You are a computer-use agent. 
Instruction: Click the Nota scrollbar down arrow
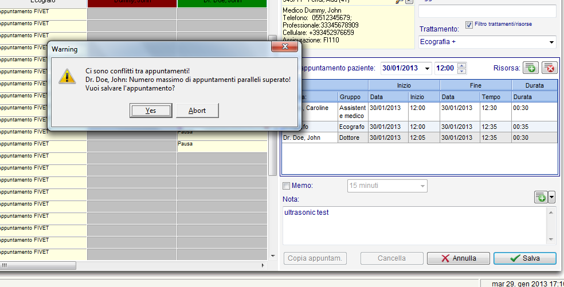coord(551,239)
